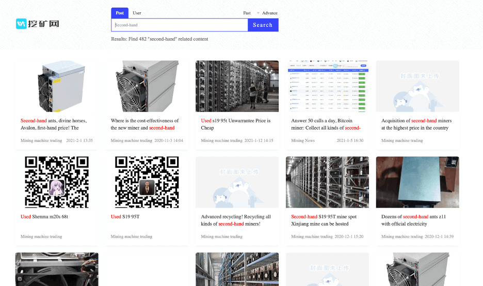Open the Advance search dropdown arrow

click(x=258, y=13)
